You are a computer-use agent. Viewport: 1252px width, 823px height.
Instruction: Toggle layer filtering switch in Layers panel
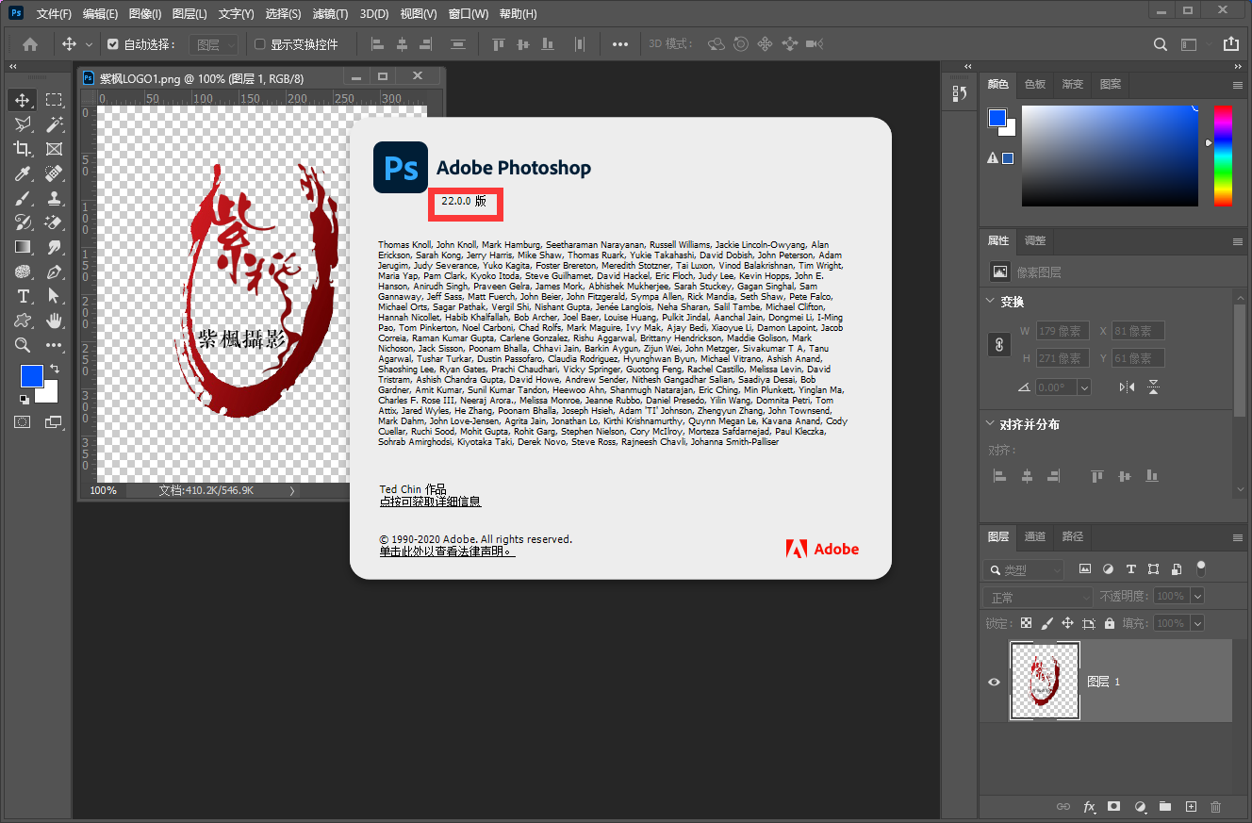click(1201, 568)
